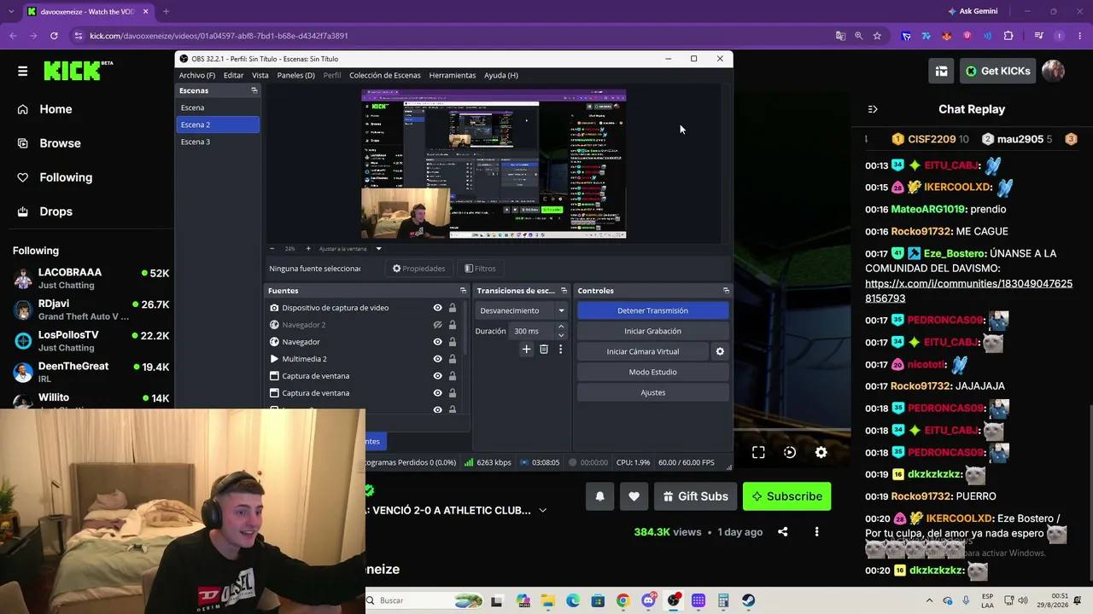Click Iniciar Grabación in OBS
Viewport: 1093px width, 614px height.
click(x=652, y=331)
